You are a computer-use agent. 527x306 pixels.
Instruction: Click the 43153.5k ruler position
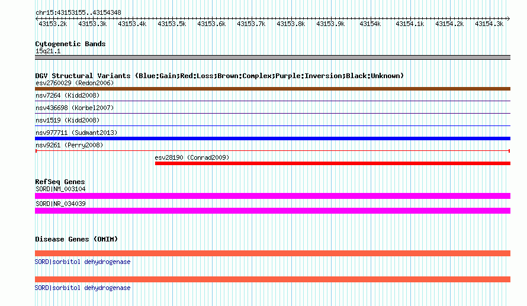pos(172,24)
